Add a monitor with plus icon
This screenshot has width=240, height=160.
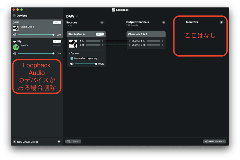pyautogui.click(x=221, y=22)
